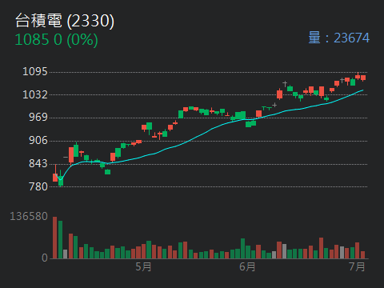Click the 6月 timeline label
Viewport: 384px width, 288px height.
click(247, 266)
